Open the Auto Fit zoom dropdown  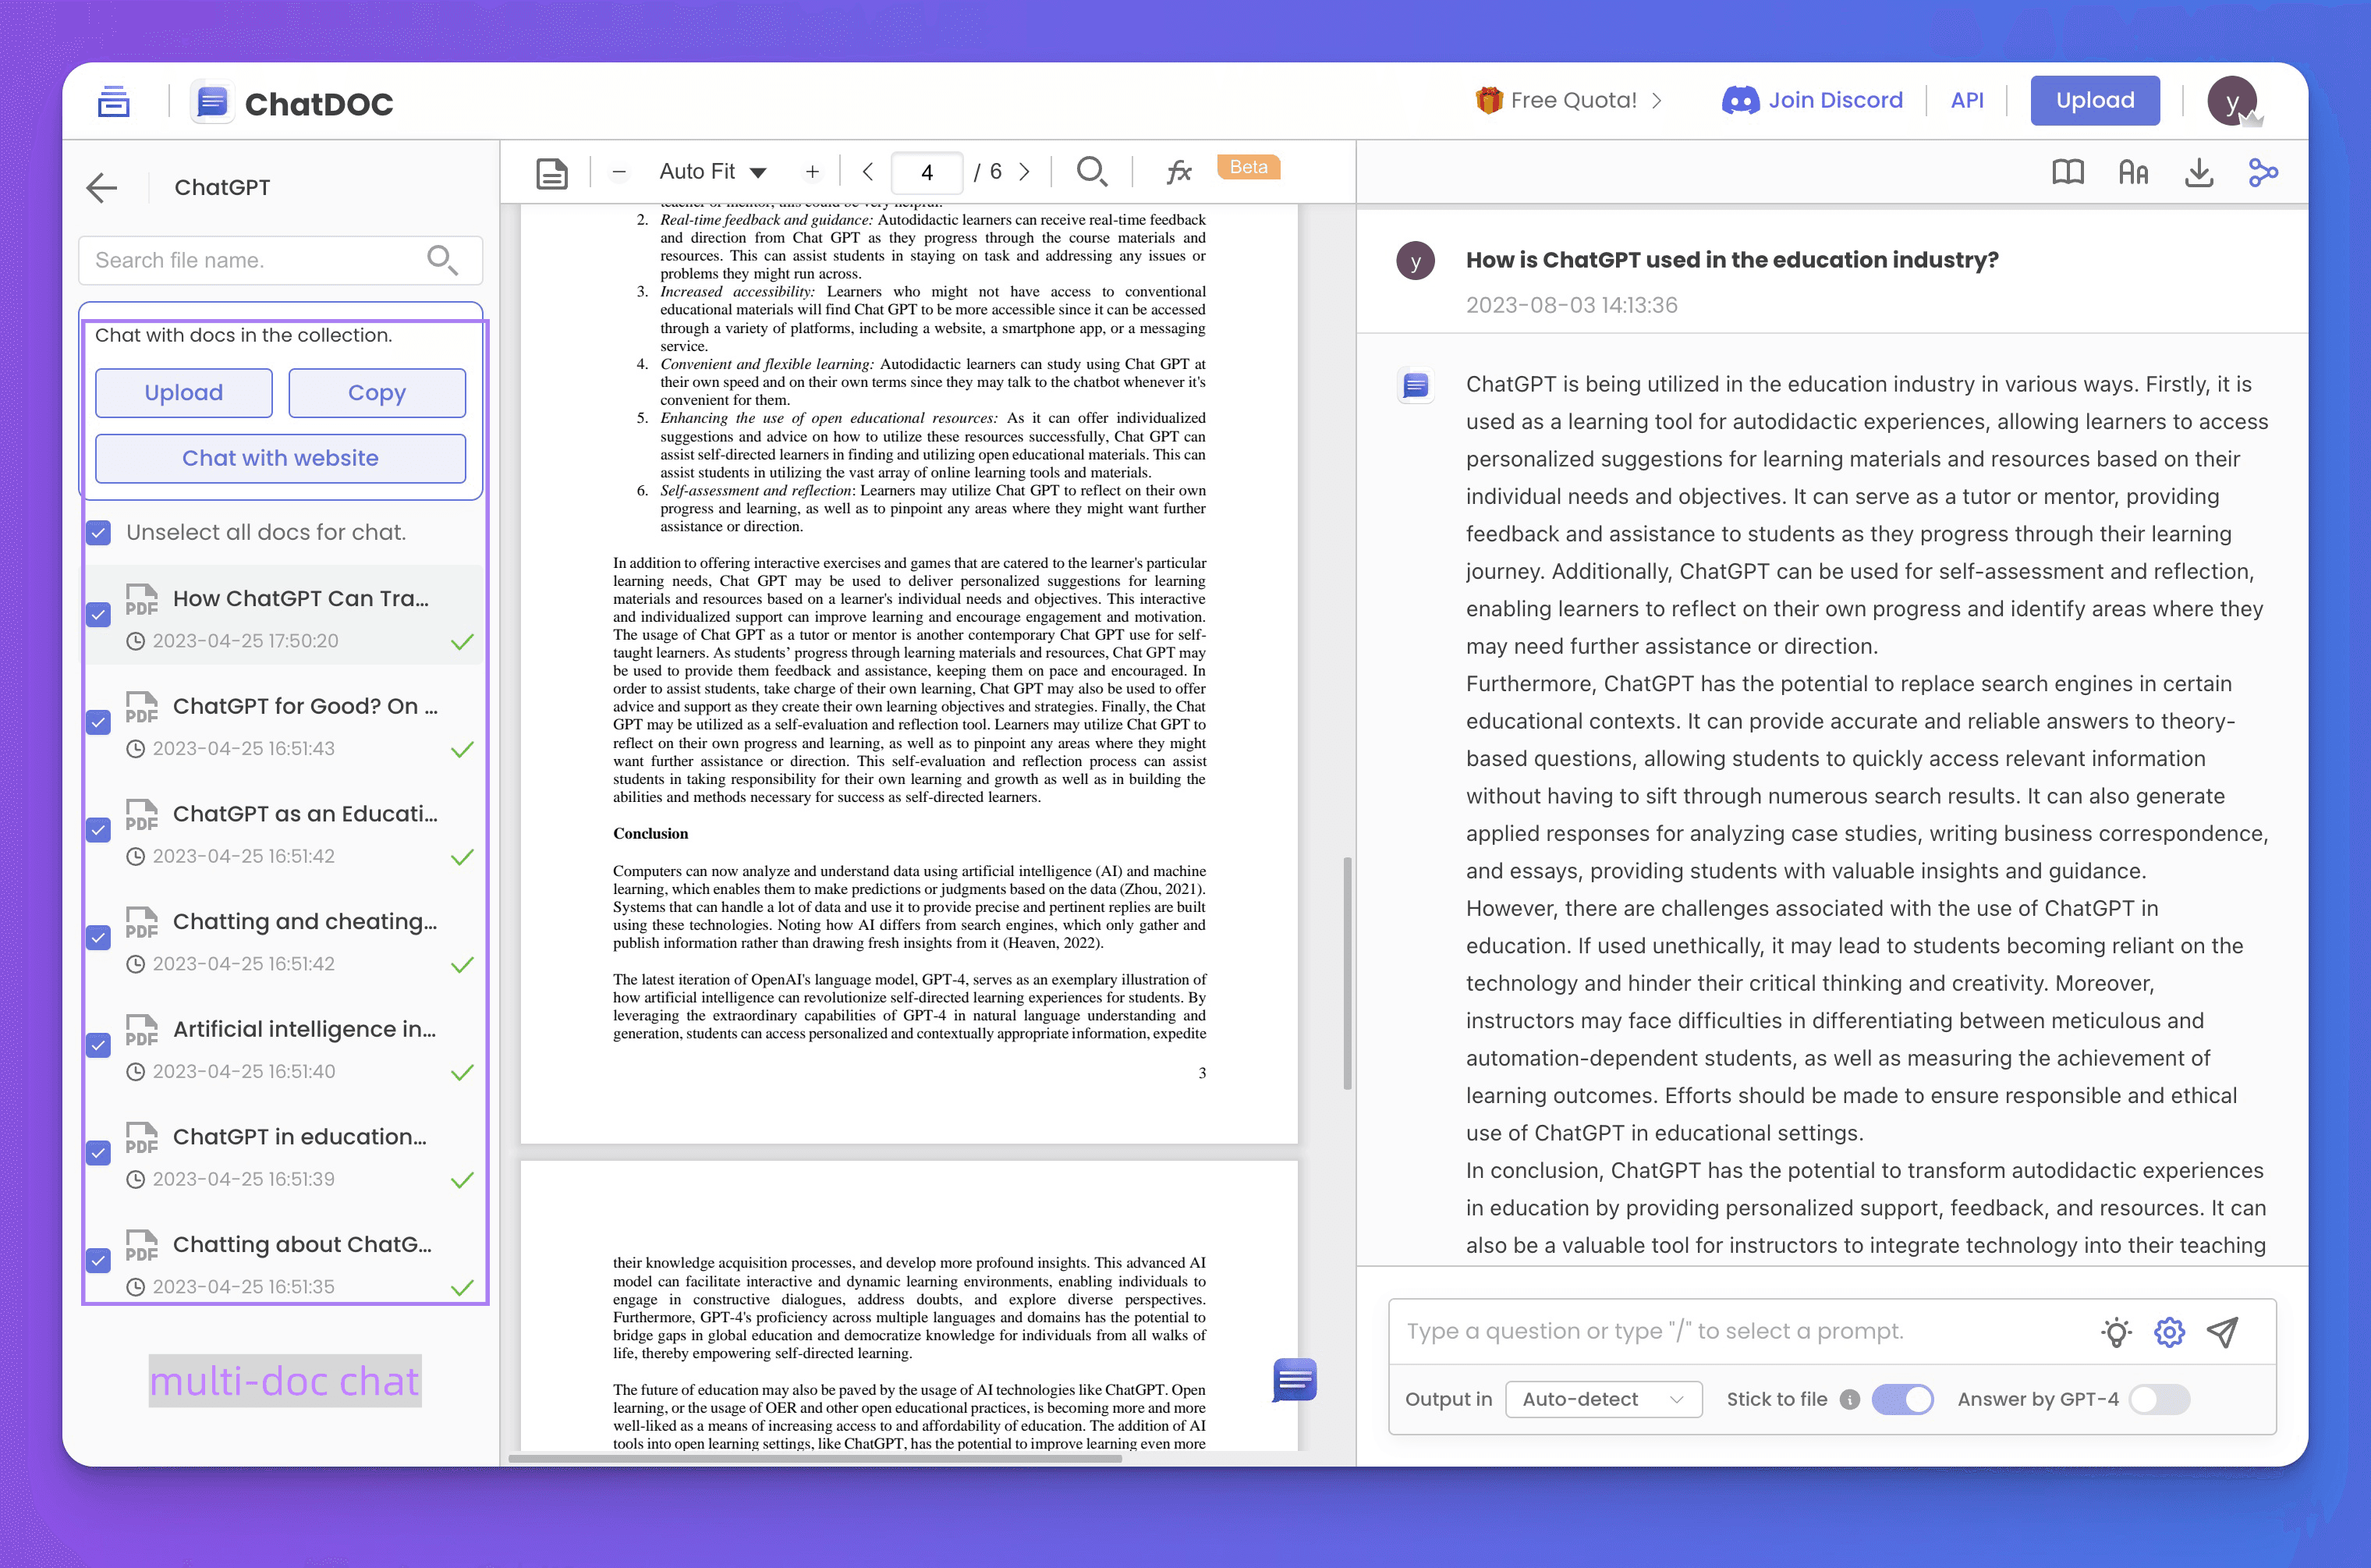click(713, 172)
